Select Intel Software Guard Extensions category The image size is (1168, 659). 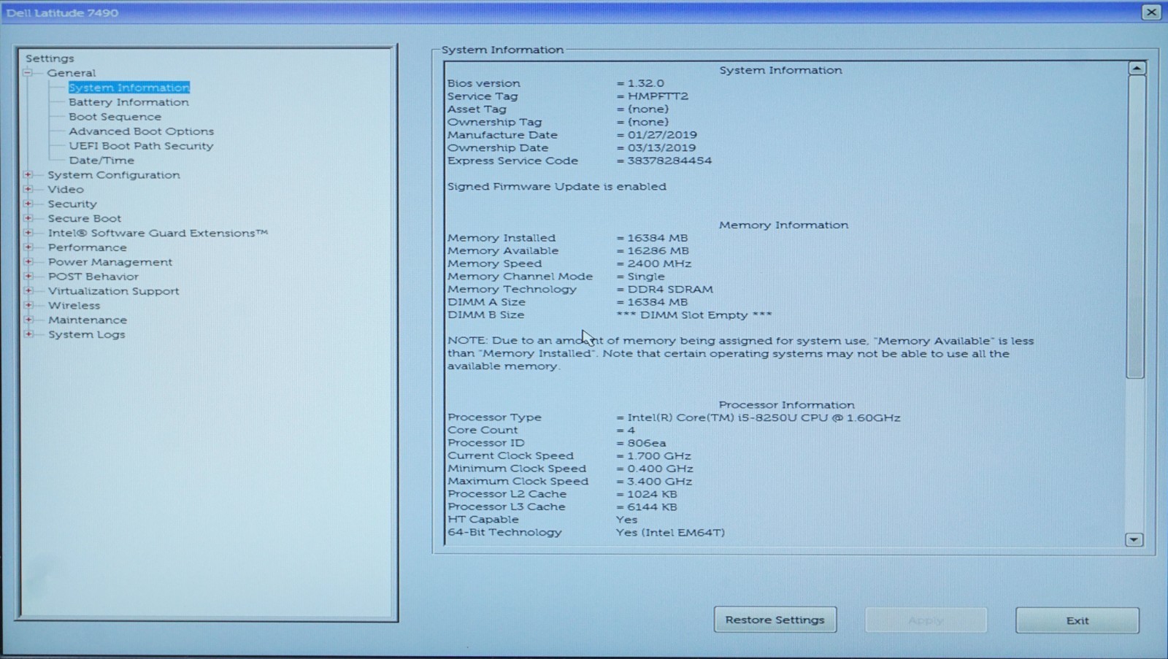pyautogui.click(x=158, y=233)
